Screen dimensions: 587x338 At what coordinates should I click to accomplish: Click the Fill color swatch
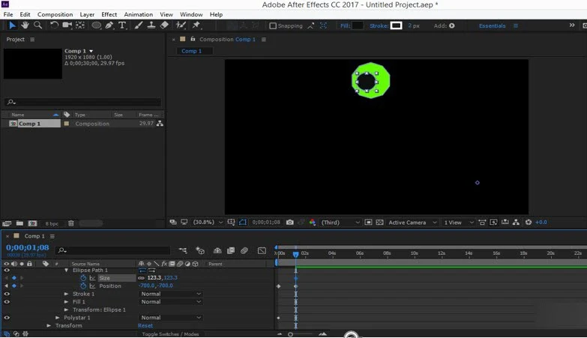click(x=357, y=25)
